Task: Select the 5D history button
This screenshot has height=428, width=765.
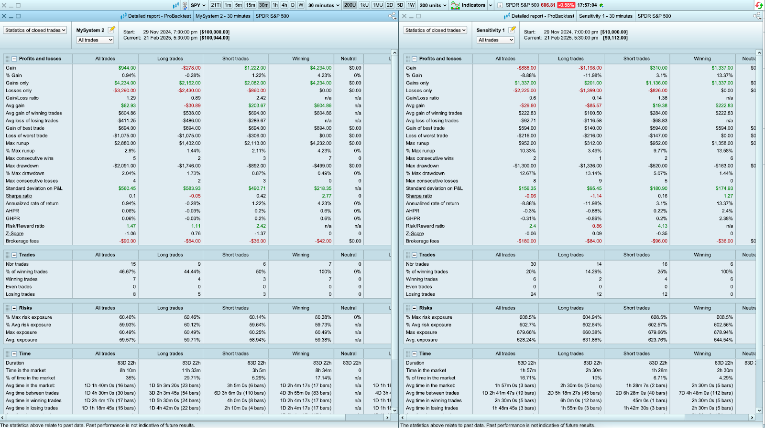Action: tap(400, 5)
